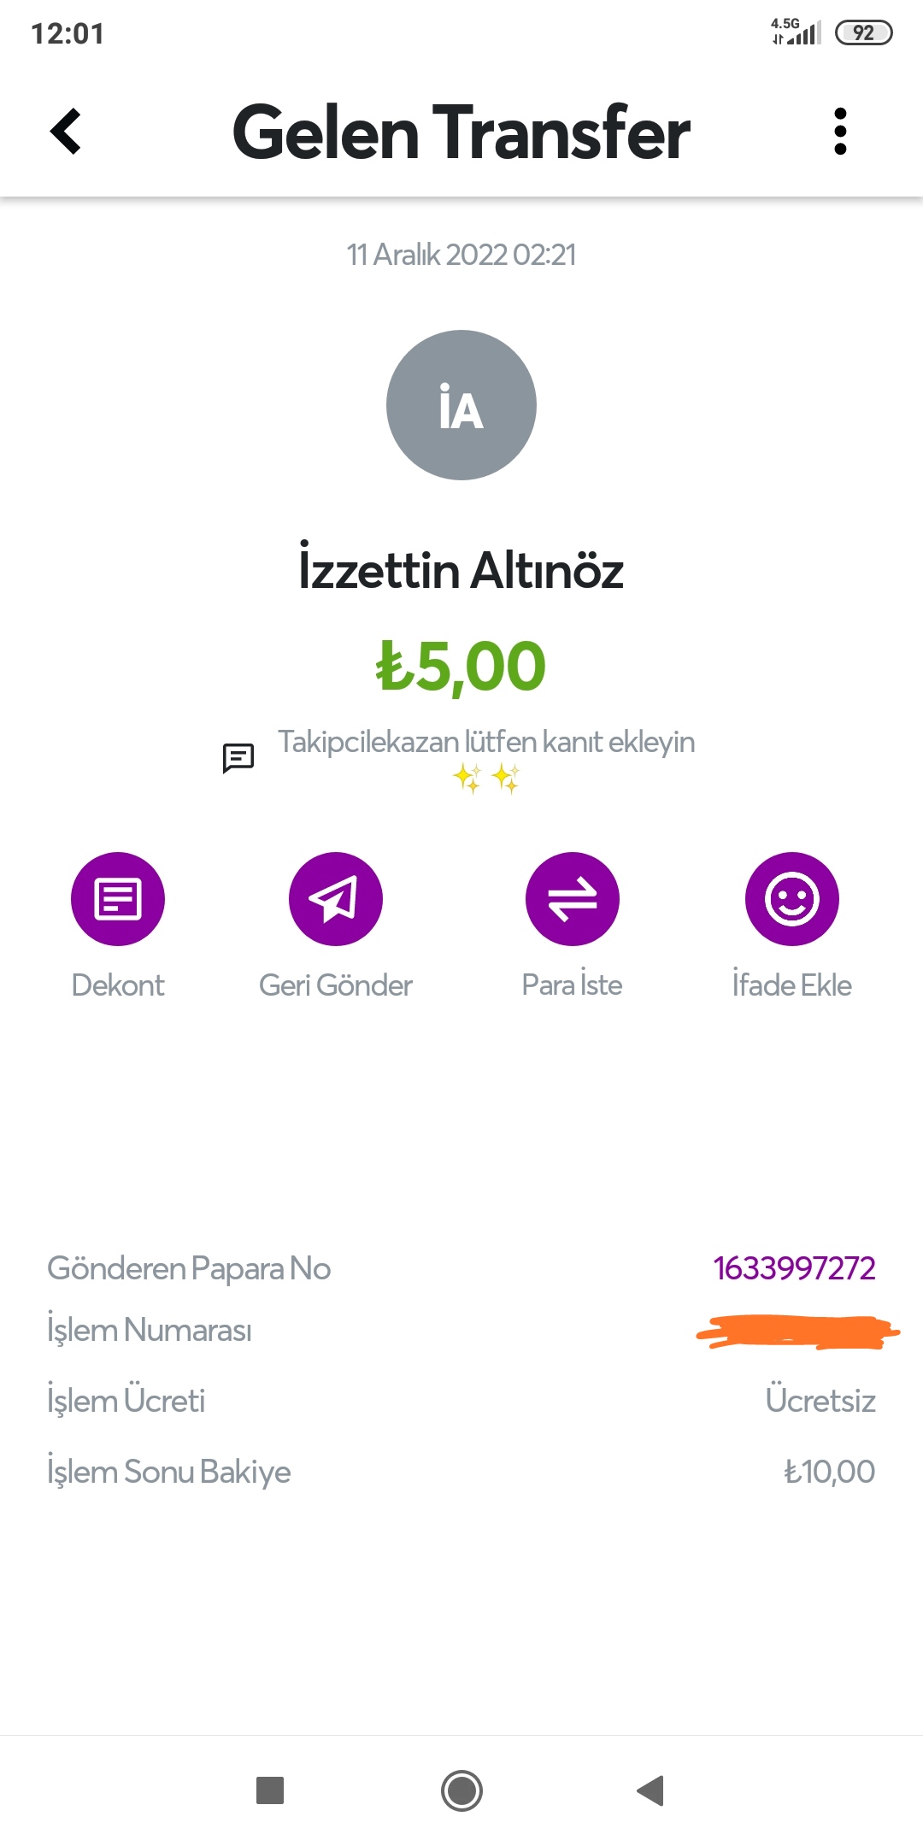The width and height of the screenshot is (923, 1846).
Task: Tap the ₺5,00 transfer amount
Action: (461, 667)
